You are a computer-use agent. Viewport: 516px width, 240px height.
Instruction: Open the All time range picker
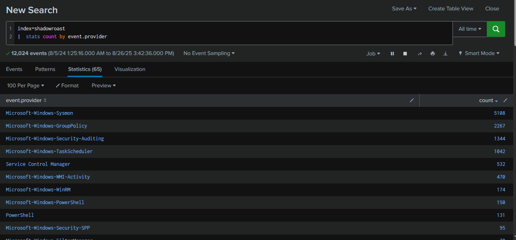(470, 29)
